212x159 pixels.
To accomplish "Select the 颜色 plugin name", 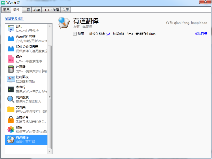I will [x=19, y=127].
